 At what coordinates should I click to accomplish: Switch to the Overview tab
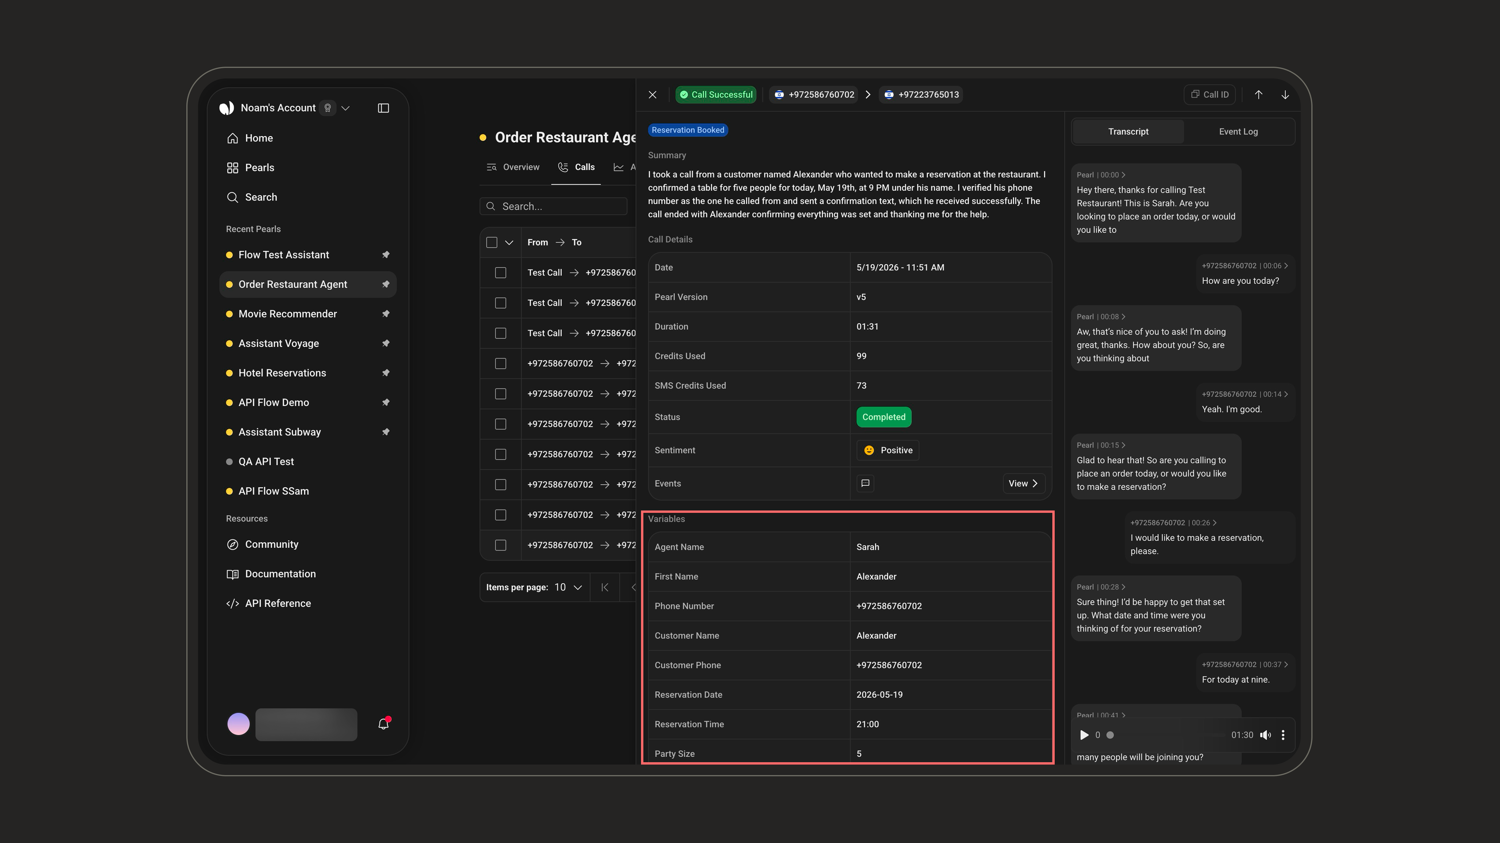[513, 167]
